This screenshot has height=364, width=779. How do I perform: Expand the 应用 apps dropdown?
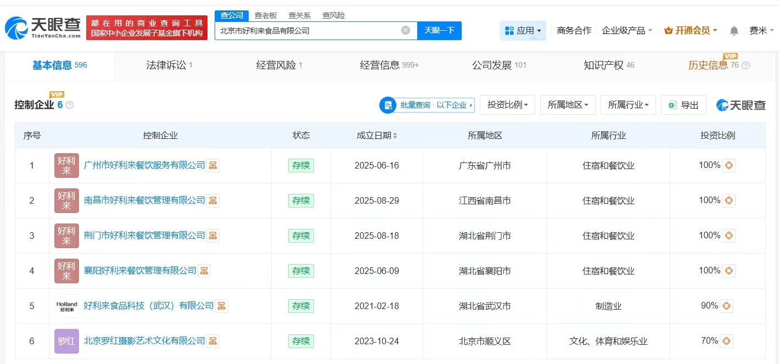[x=523, y=31]
